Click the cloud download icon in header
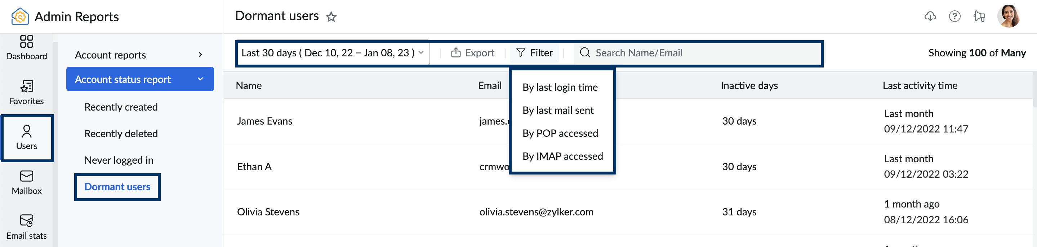Screen dimensions: 1037x247 coord(930,16)
